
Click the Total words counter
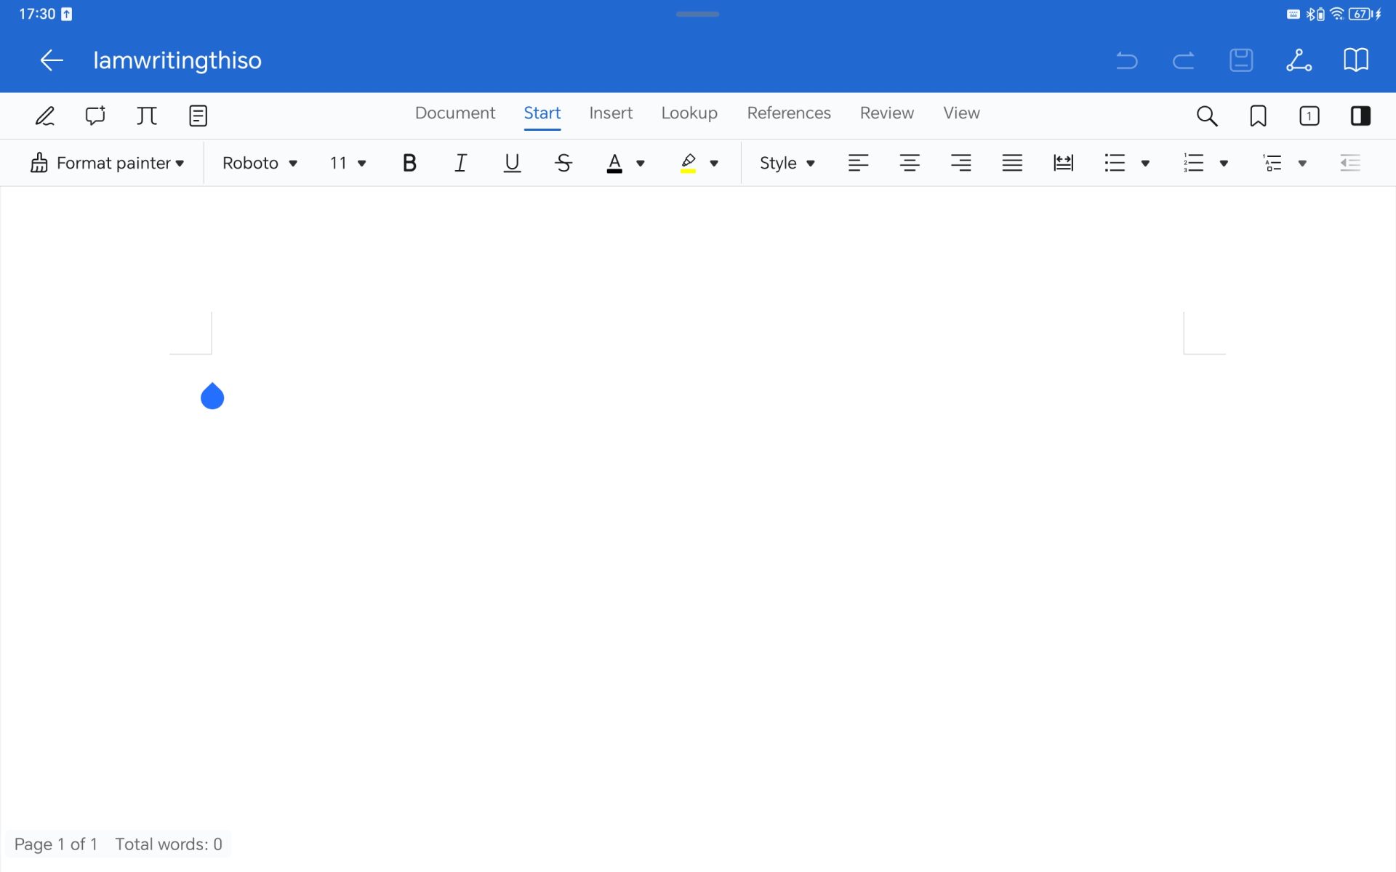click(169, 844)
